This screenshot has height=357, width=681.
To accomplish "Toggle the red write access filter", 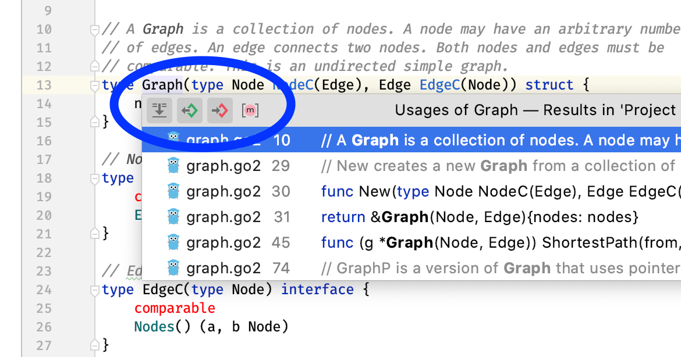I will (x=220, y=110).
